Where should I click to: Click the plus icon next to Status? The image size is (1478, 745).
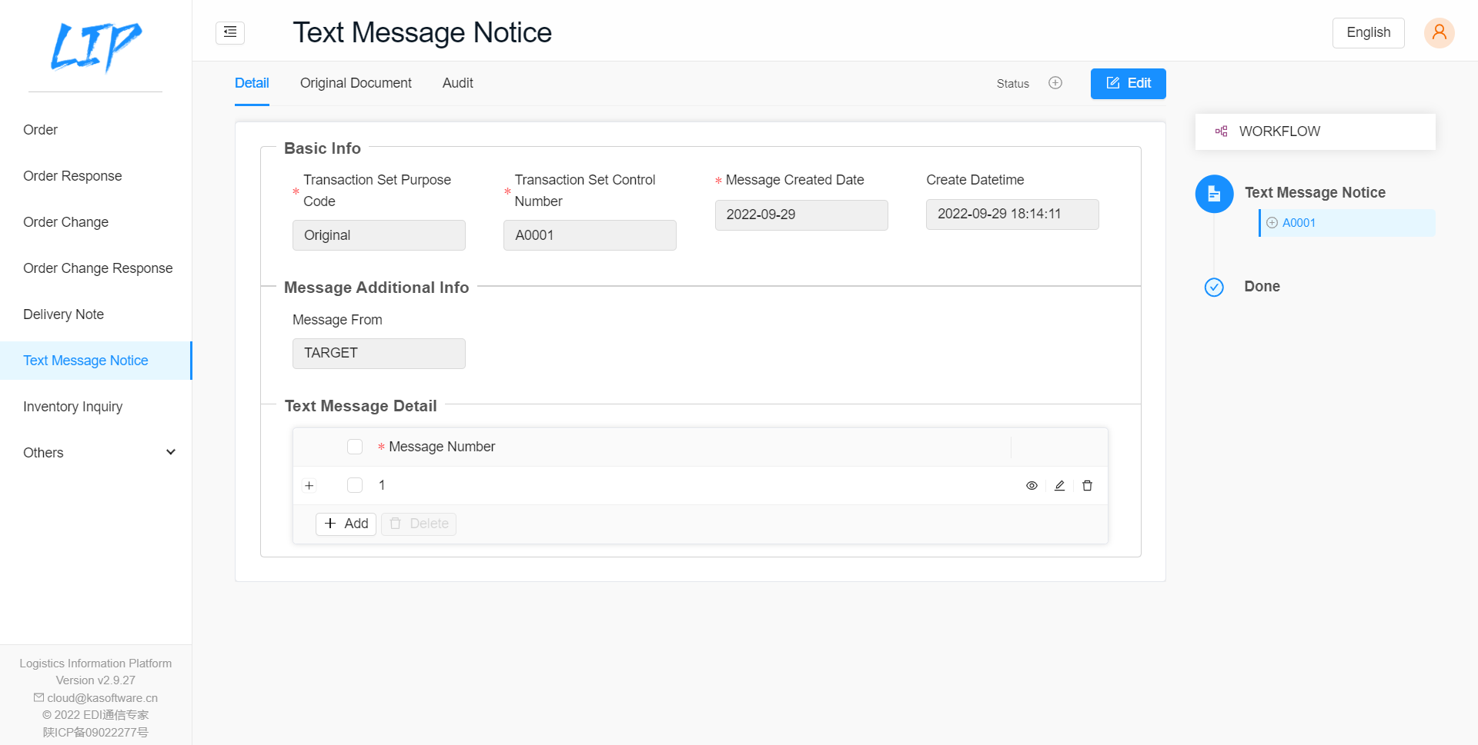pos(1055,82)
